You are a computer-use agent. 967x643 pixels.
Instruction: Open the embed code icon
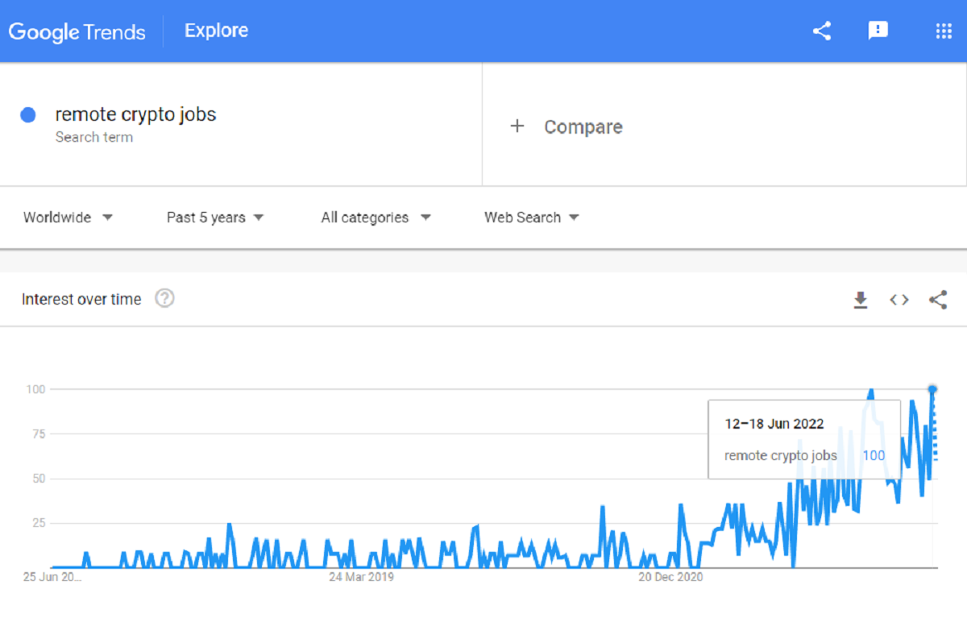point(899,300)
